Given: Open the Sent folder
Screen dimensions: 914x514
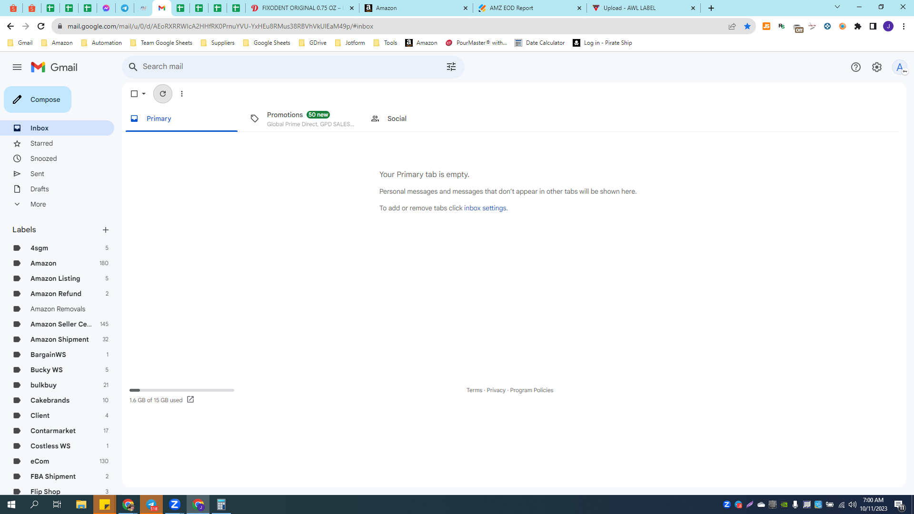Looking at the screenshot, I should (x=57, y=174).
